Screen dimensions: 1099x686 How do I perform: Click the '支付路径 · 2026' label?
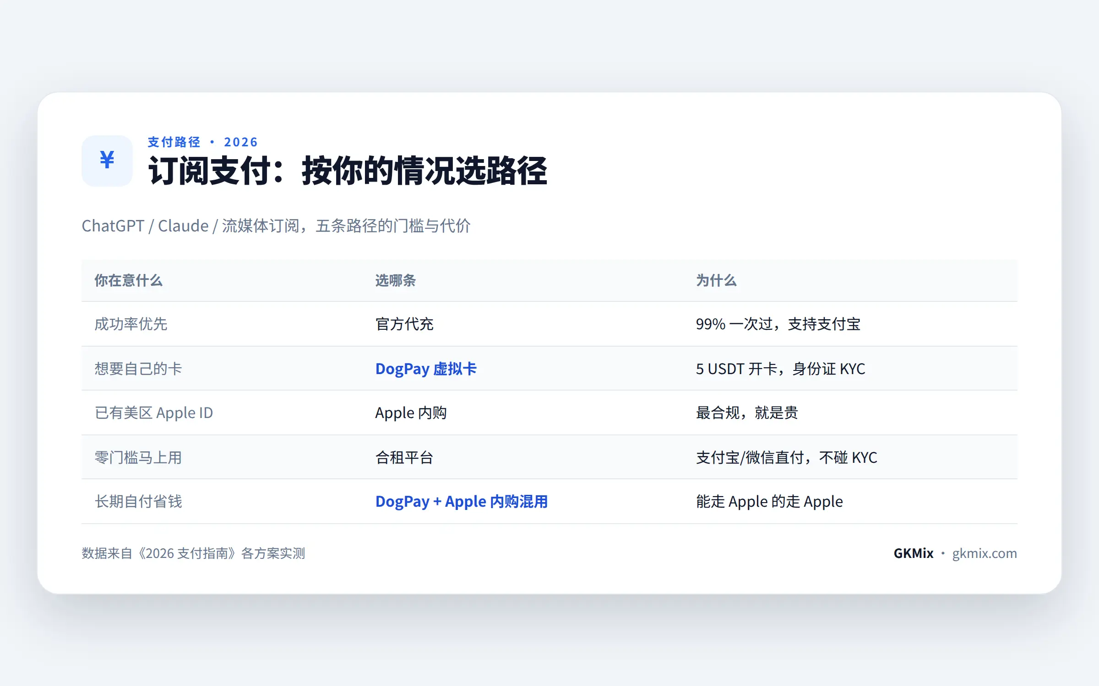tap(202, 142)
